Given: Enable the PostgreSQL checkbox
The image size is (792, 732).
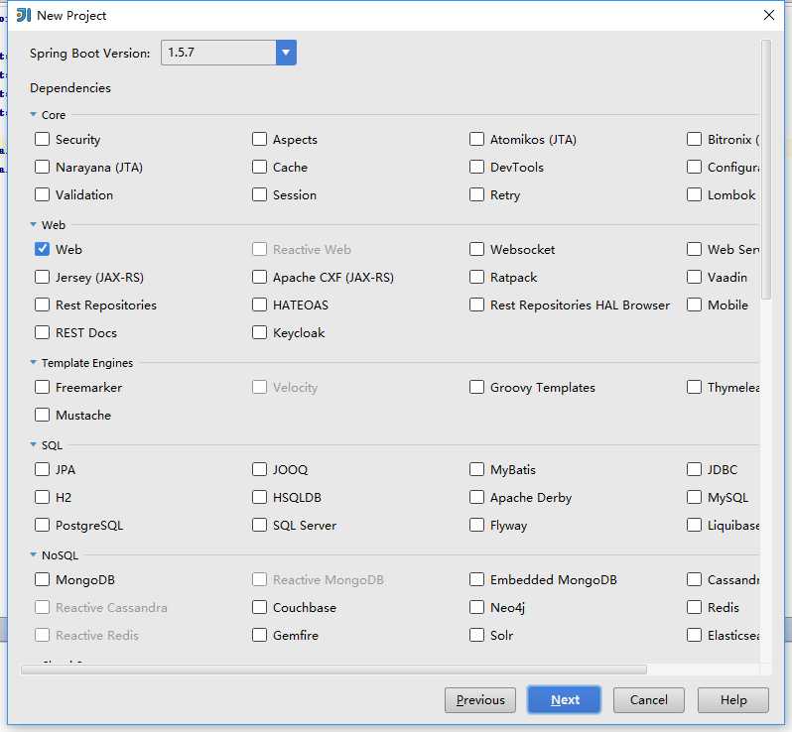Looking at the screenshot, I should (42, 525).
